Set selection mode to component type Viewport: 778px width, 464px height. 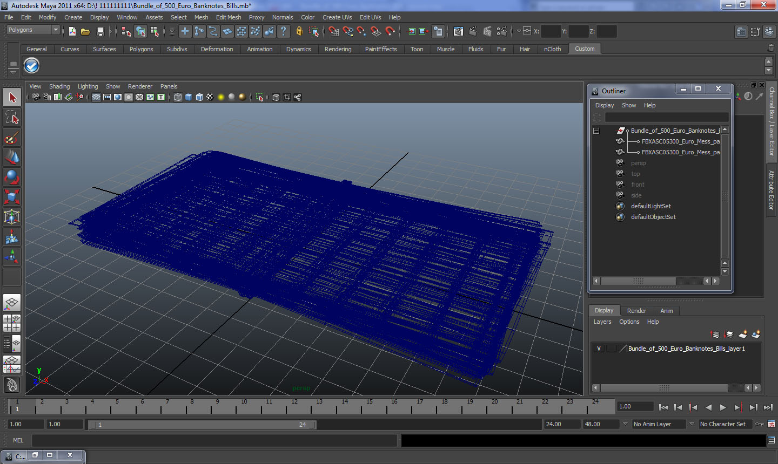(155, 31)
